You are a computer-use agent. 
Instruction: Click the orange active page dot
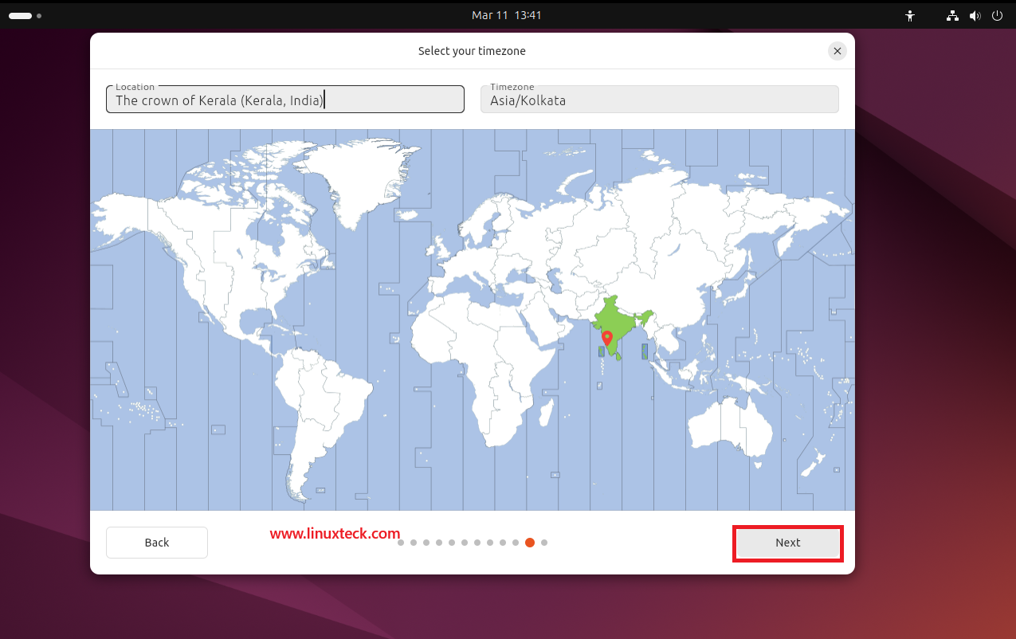[530, 543]
